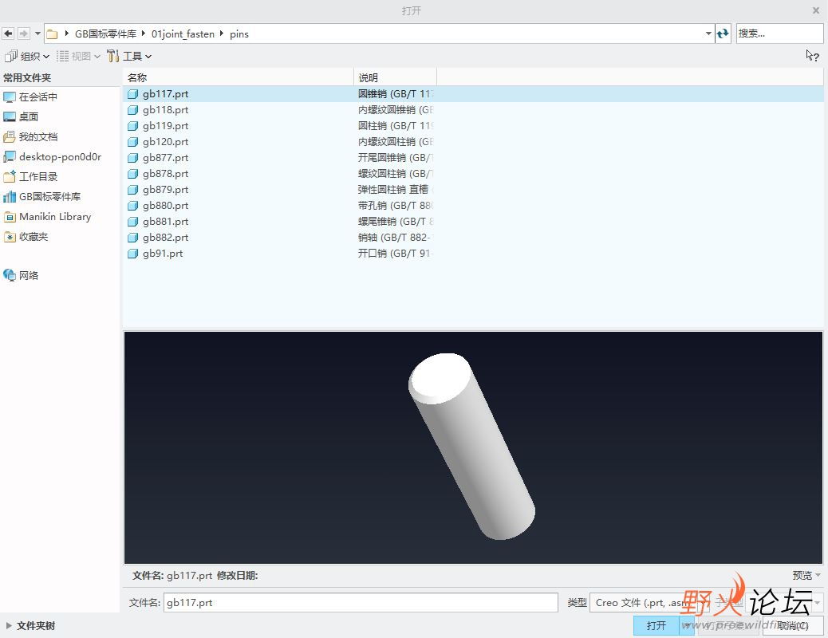Click the refresh folder icon
This screenshot has height=638, width=828.
tap(723, 33)
